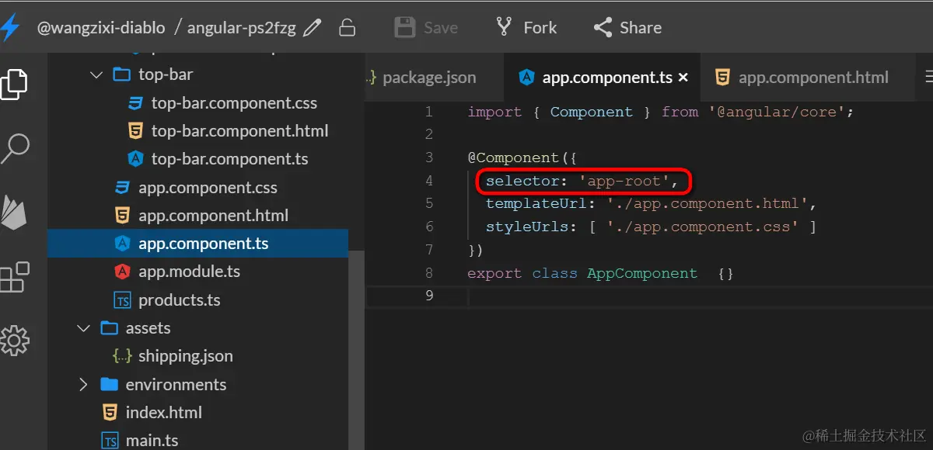
Task: Click the assets folder icon
Action: (109, 328)
